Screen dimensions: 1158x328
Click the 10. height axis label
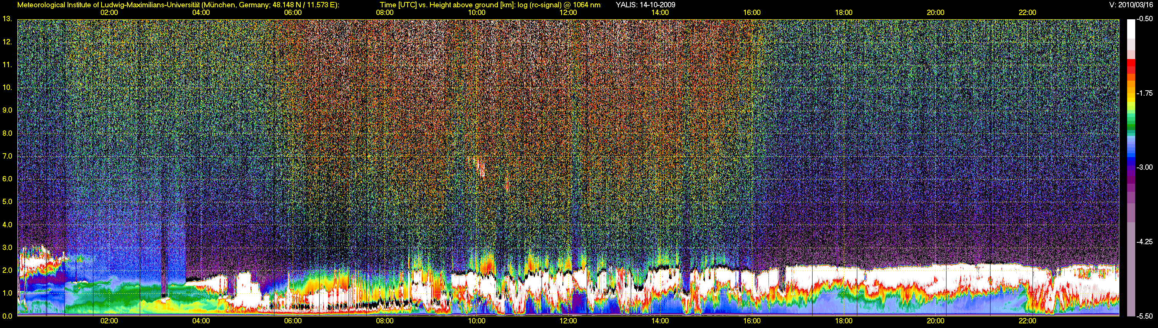[7, 87]
